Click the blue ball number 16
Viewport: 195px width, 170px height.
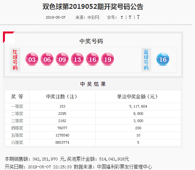[163, 59]
